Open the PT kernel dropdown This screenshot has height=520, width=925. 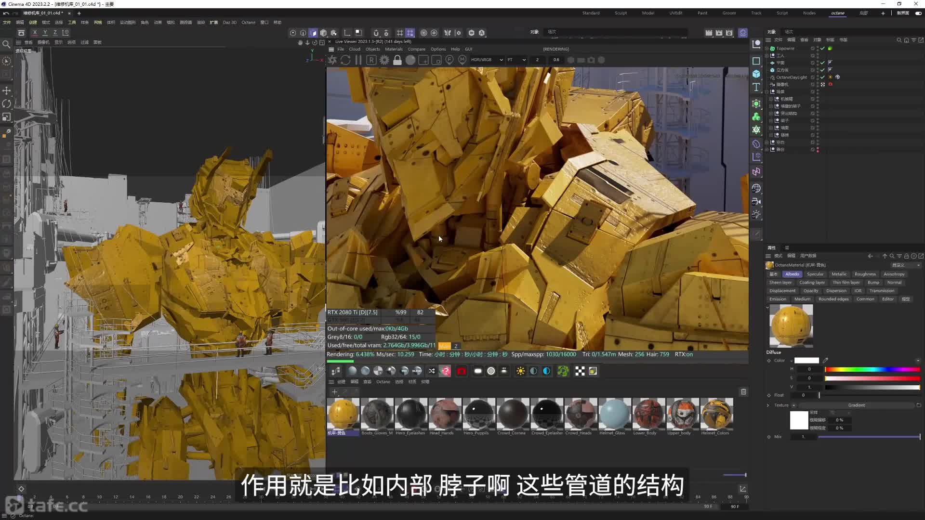point(516,60)
